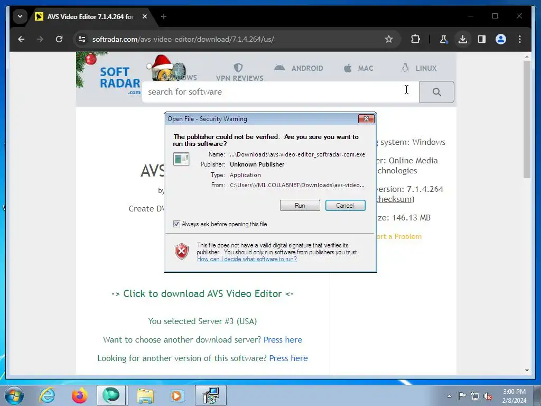Open Chrome Labs flask icon

click(x=444, y=39)
